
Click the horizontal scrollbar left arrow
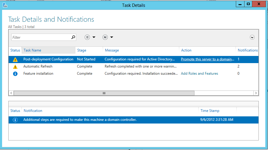coord(11,93)
